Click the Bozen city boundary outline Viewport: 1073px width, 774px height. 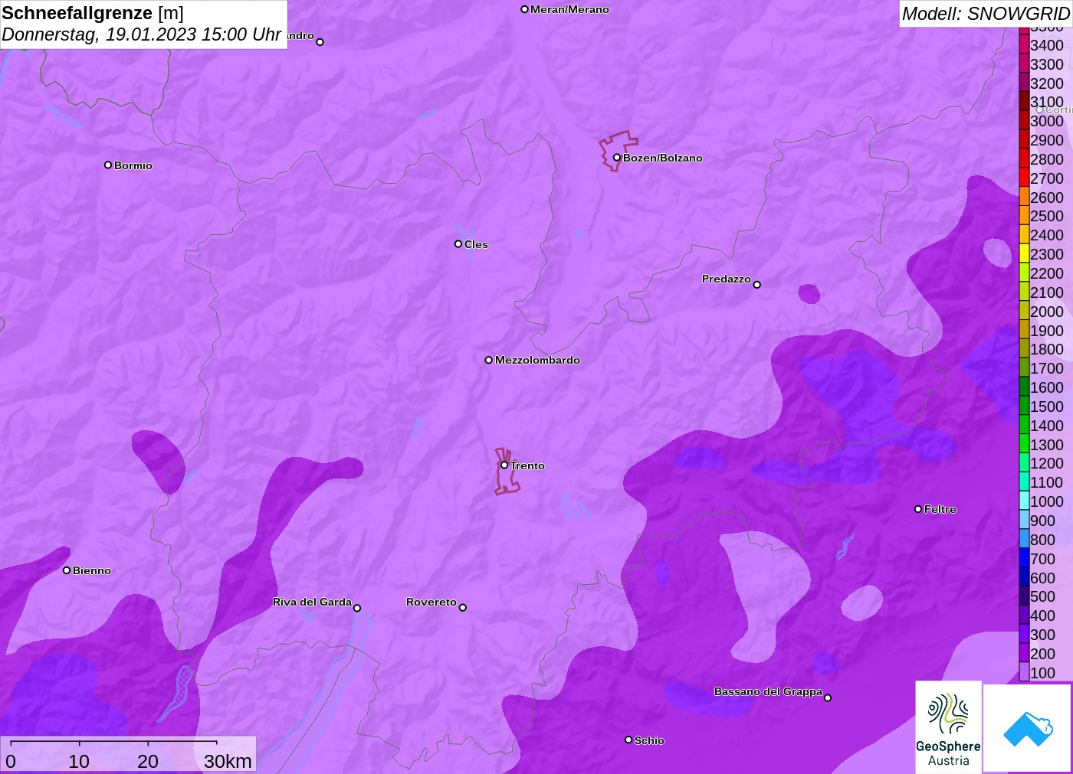point(618,150)
